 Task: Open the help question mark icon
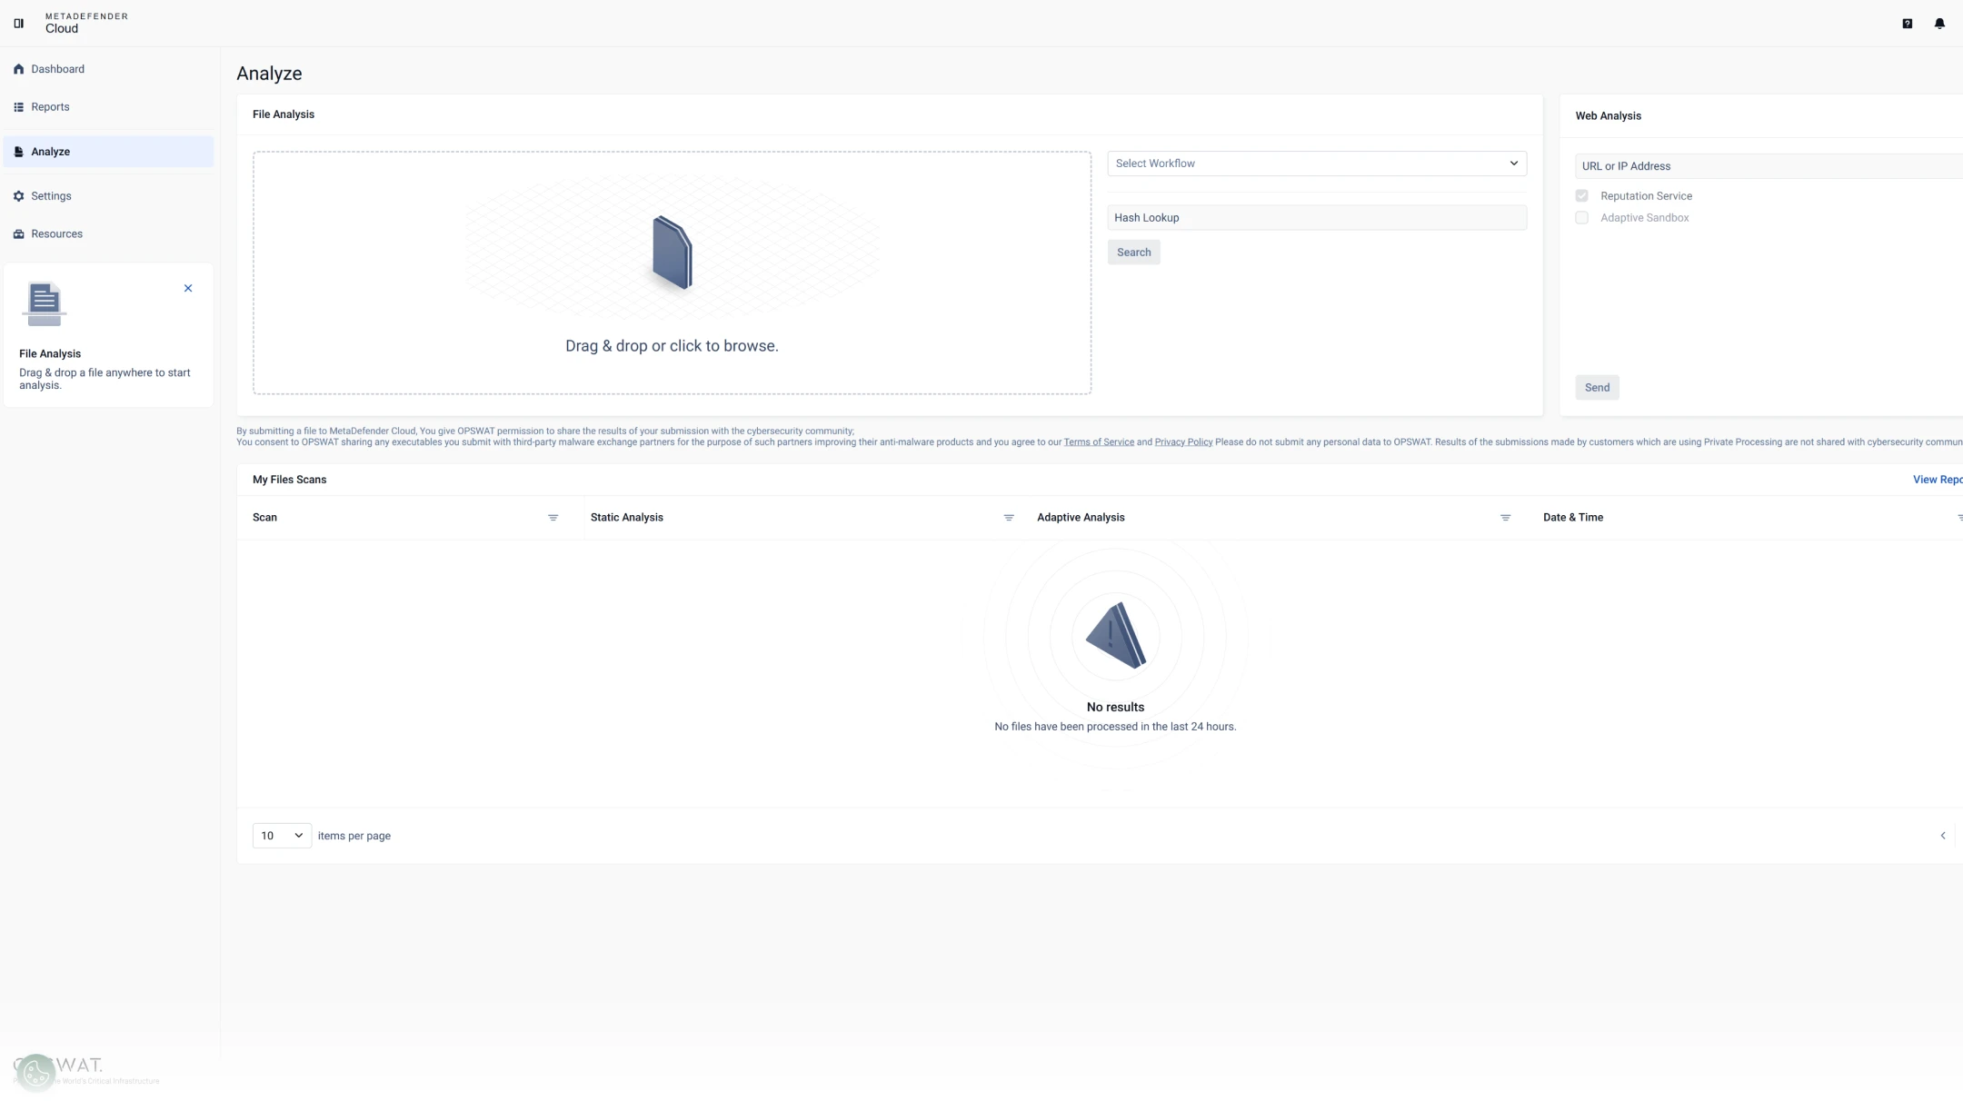pos(1907,24)
